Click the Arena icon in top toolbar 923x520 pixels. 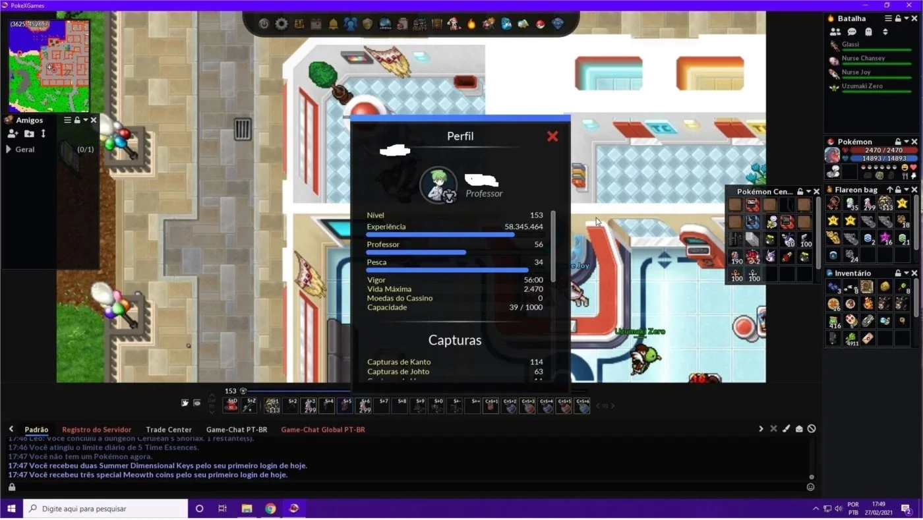coord(385,24)
